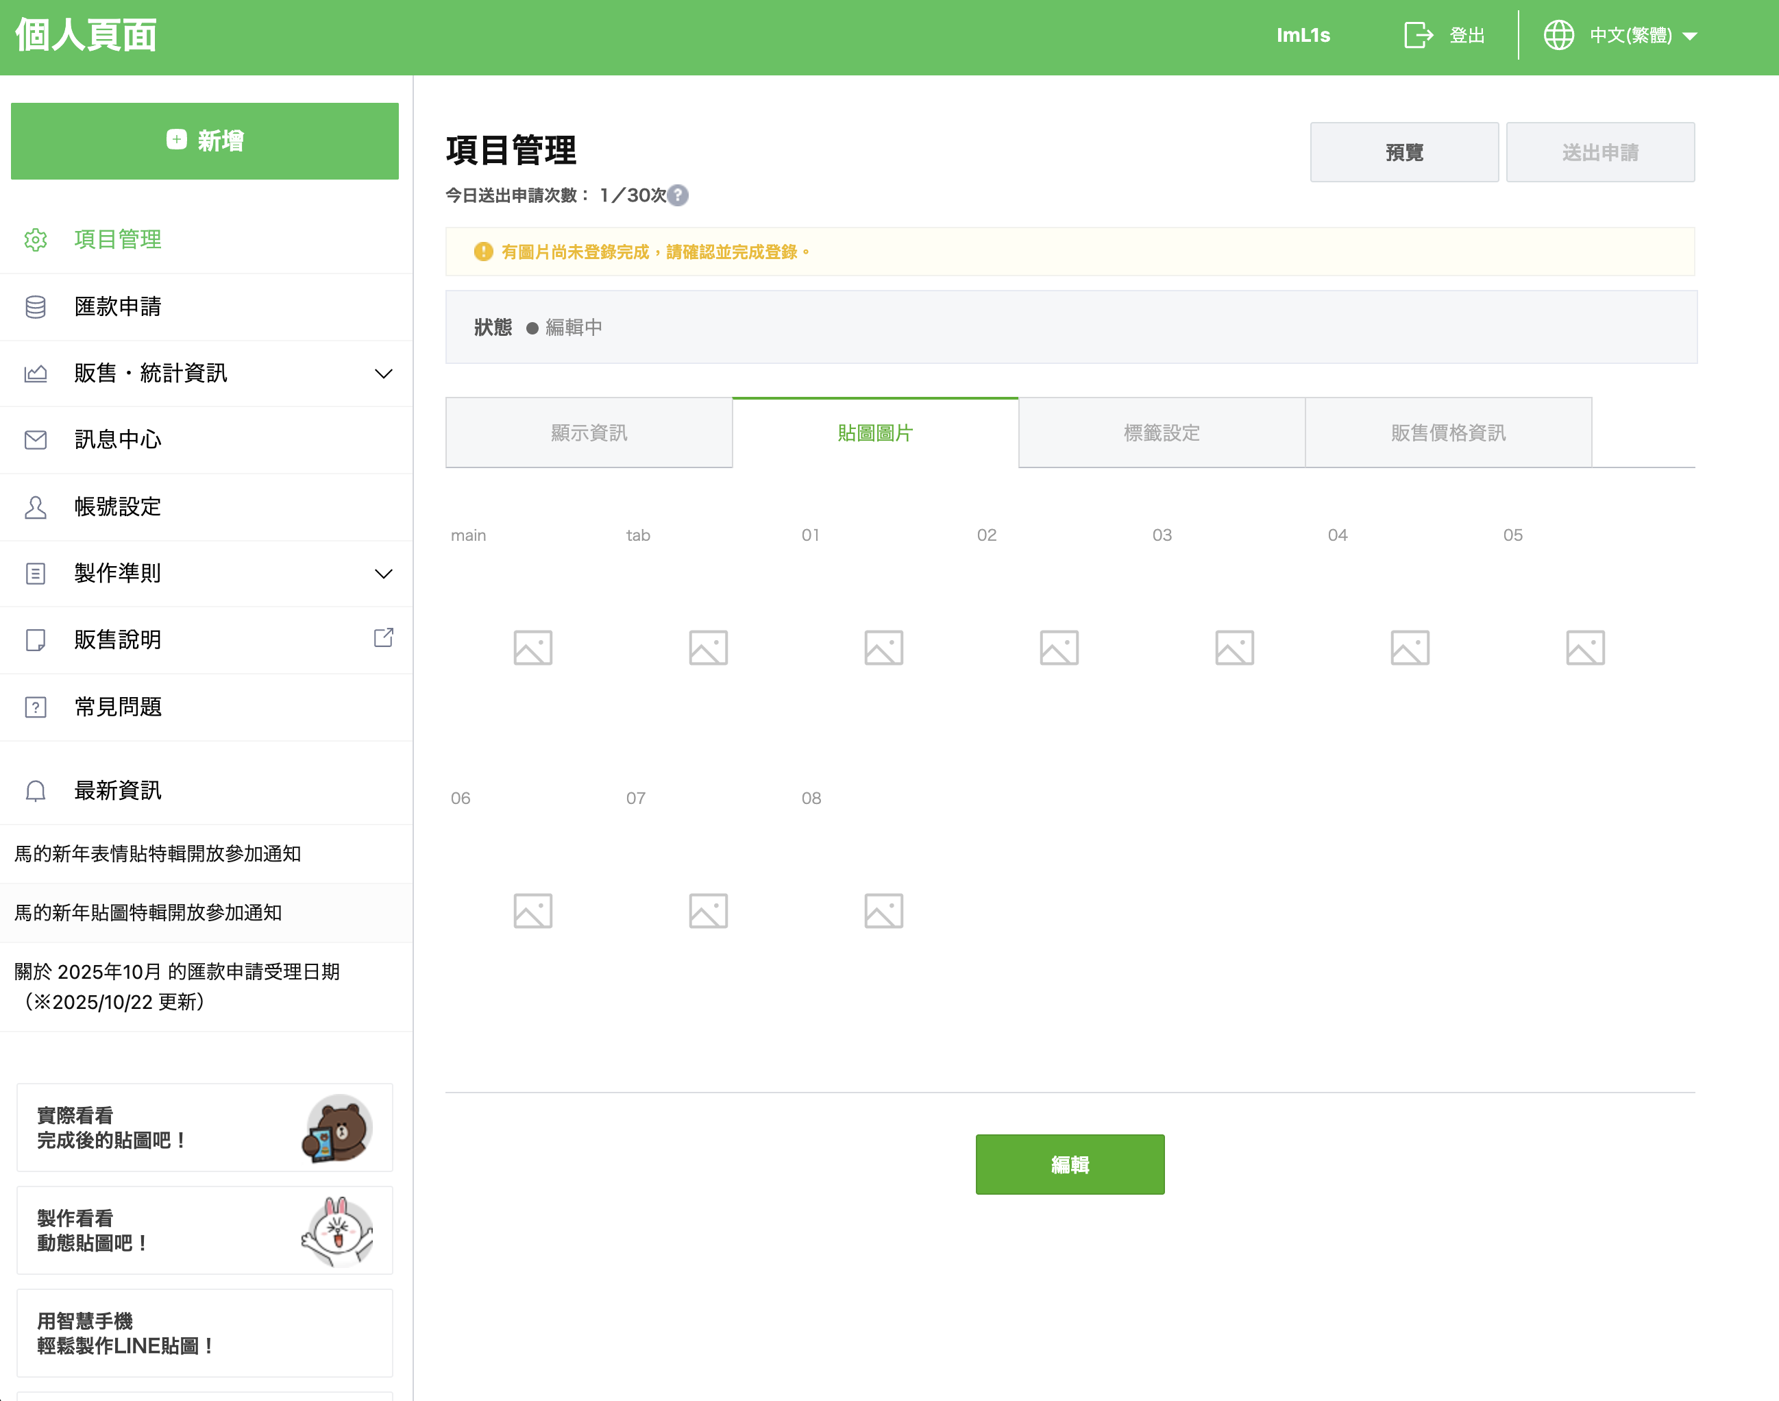Open 訊息中心 with the envelope icon
Viewport: 1779px width, 1401px height.
click(x=35, y=439)
